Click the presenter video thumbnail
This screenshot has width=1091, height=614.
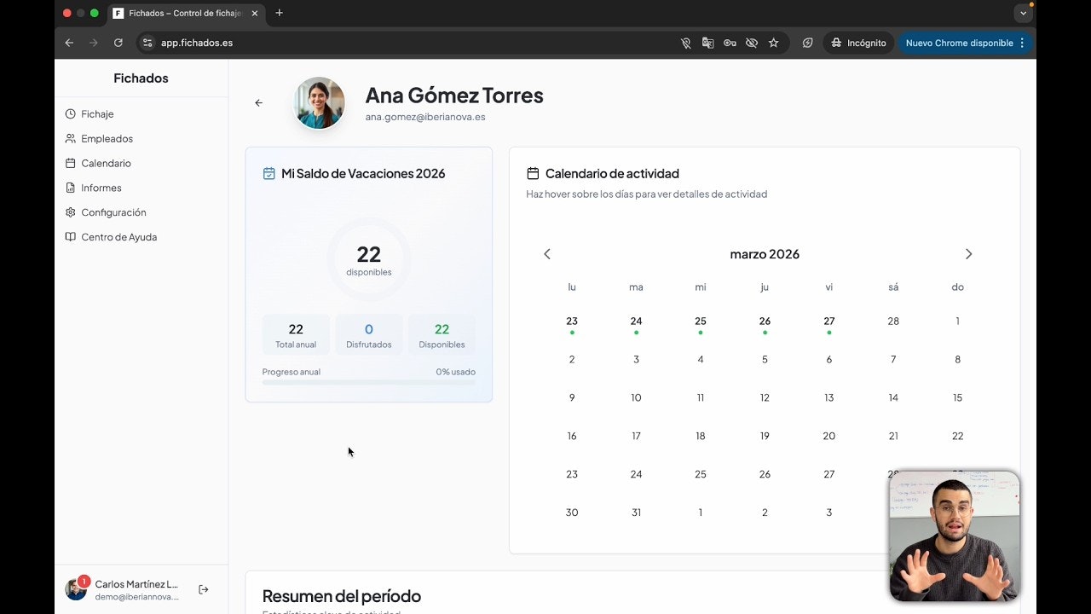click(x=955, y=536)
